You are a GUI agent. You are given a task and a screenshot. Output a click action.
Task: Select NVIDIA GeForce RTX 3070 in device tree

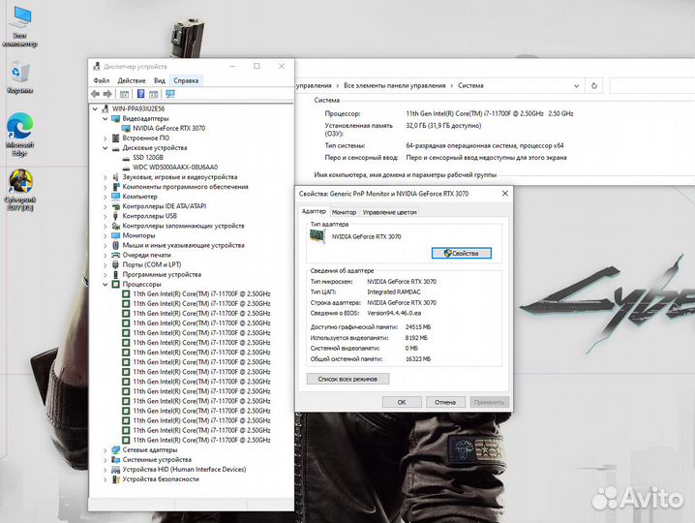pos(168,128)
